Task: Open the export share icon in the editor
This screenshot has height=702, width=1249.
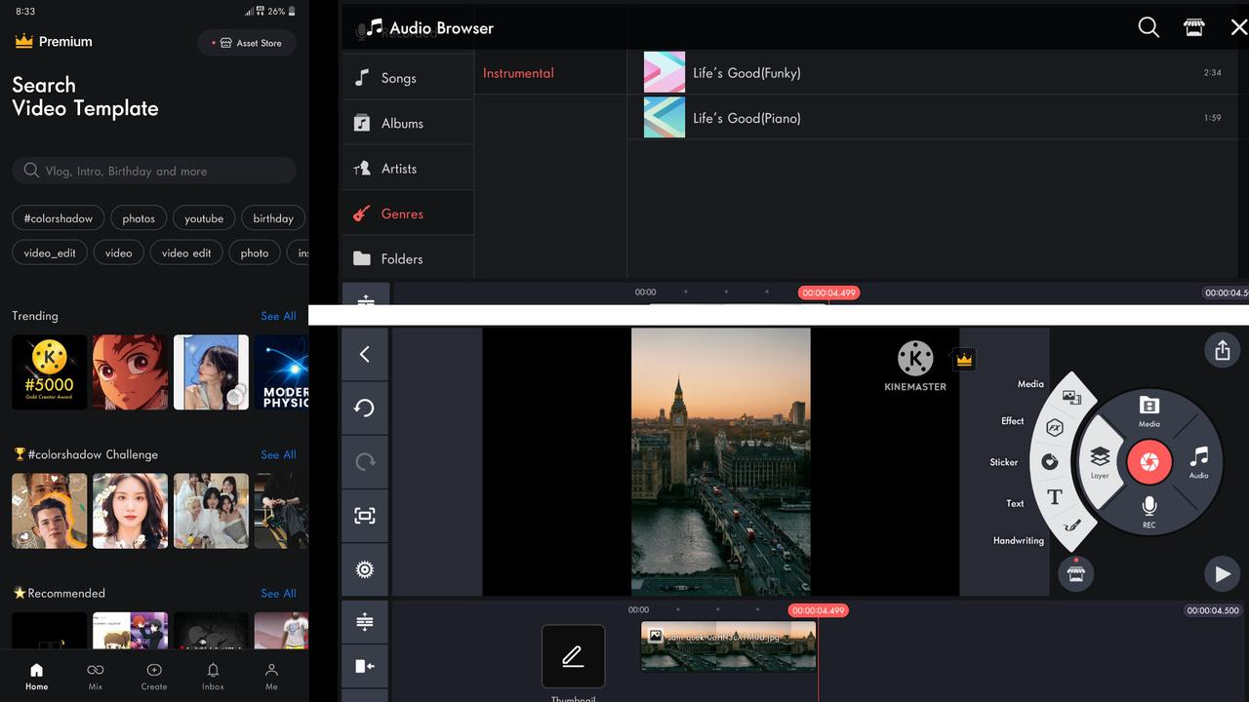Action: [x=1223, y=351]
